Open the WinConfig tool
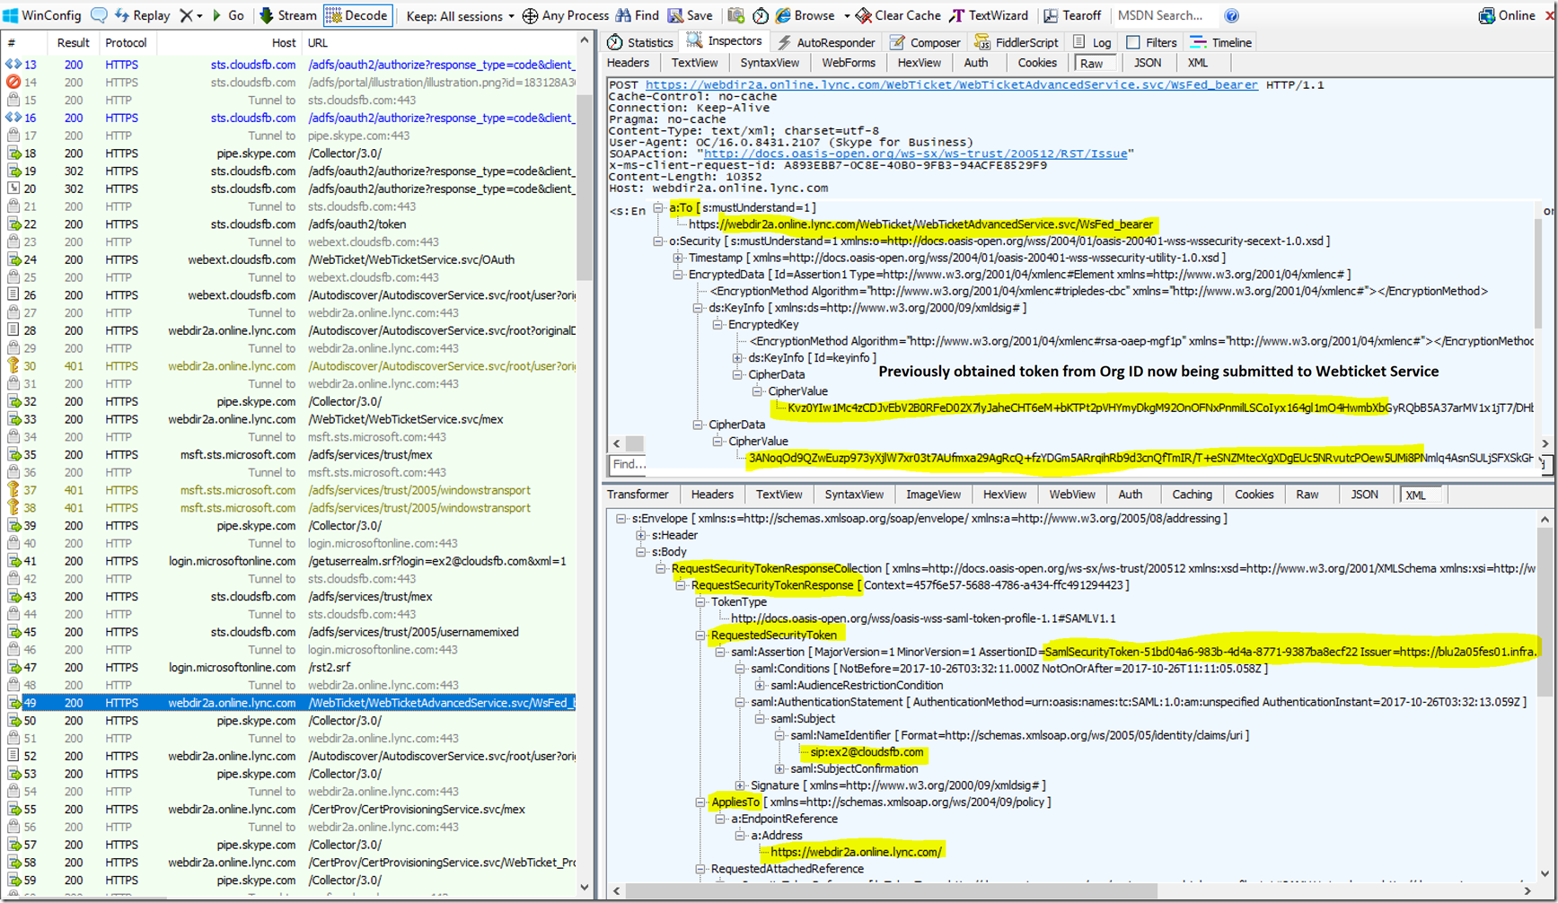The width and height of the screenshot is (1558, 903). click(x=42, y=15)
